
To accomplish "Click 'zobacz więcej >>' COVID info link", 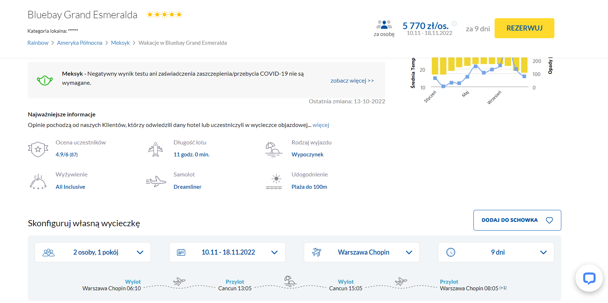I will [x=352, y=80].
